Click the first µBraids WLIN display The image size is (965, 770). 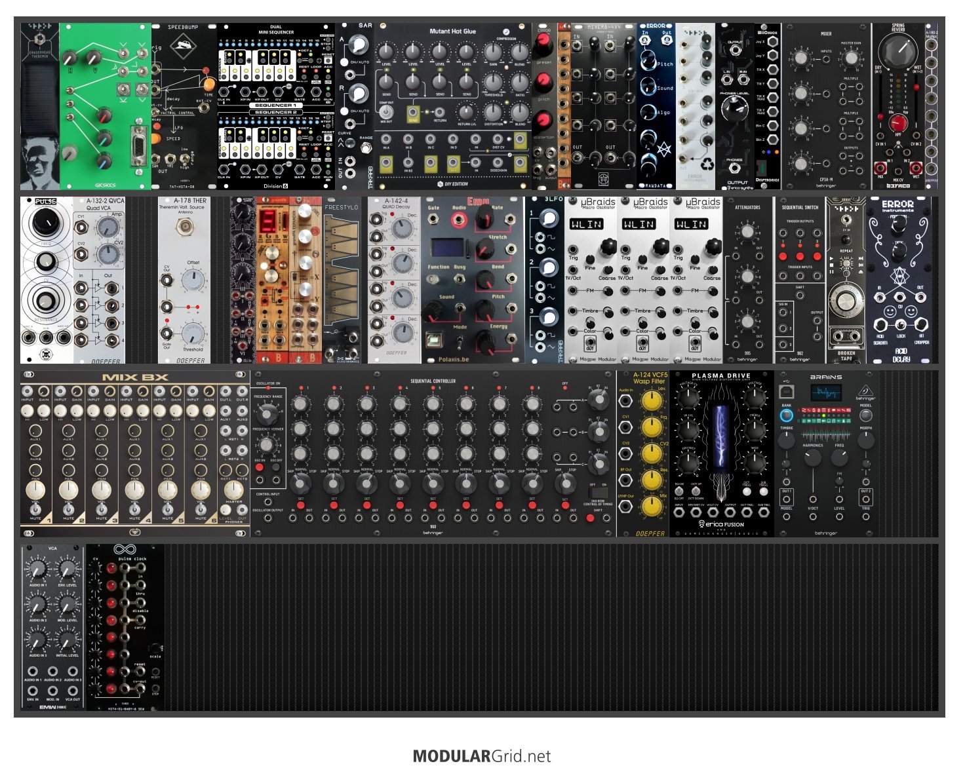[586, 224]
